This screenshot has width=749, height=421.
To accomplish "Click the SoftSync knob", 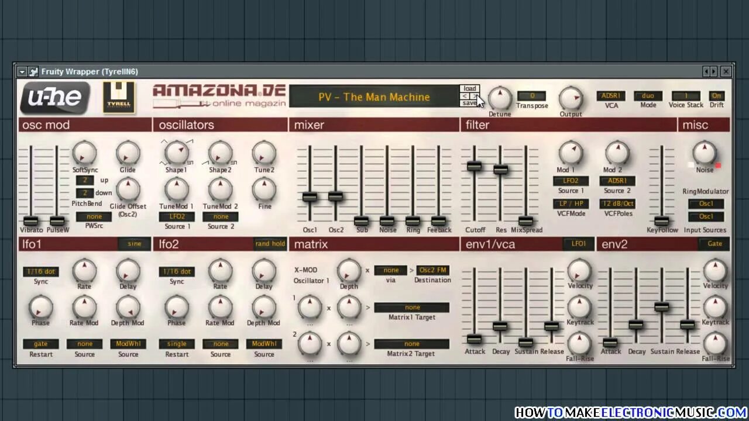I will point(85,153).
